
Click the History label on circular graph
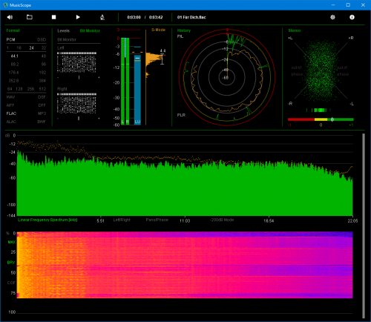[x=184, y=30]
